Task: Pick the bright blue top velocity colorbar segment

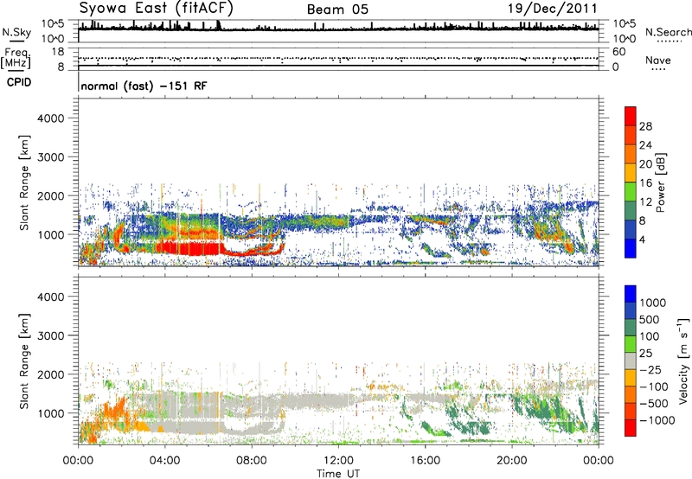Action: click(631, 294)
